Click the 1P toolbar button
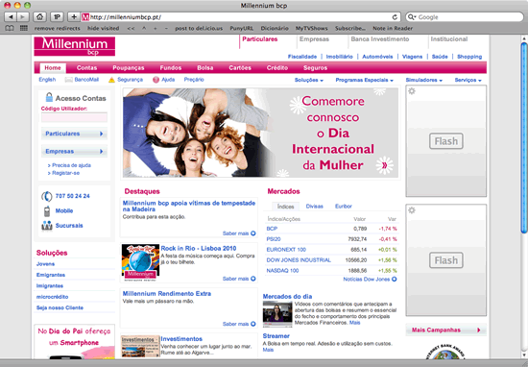The image size is (528, 367). 57,16
